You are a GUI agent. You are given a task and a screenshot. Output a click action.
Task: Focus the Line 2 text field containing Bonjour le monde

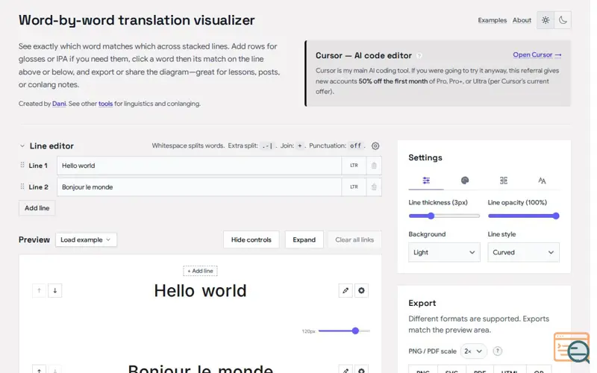click(199, 187)
